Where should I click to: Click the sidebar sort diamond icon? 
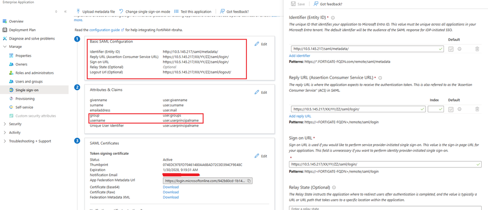56,12
